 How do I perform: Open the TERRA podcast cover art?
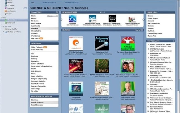pos(102,66)
